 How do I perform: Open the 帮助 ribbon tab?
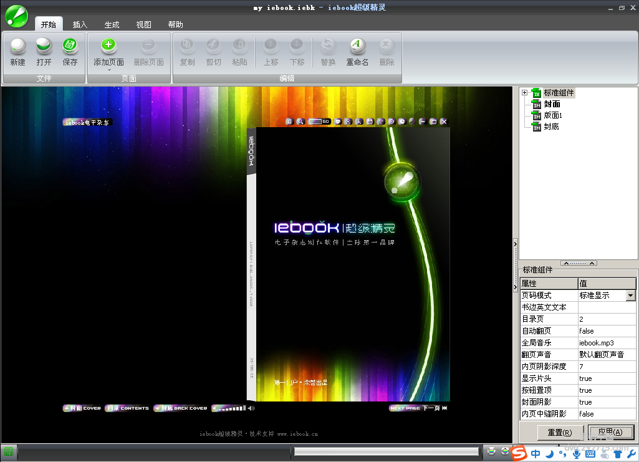tap(175, 24)
